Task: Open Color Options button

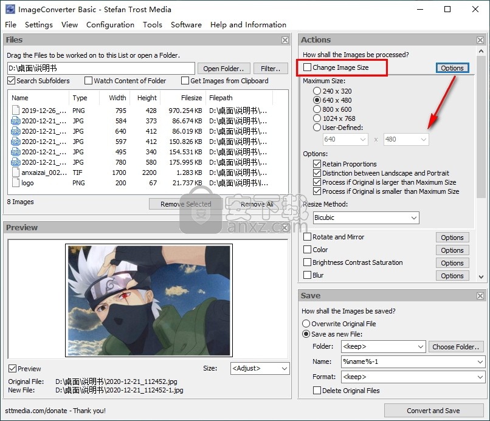Action: click(452, 250)
